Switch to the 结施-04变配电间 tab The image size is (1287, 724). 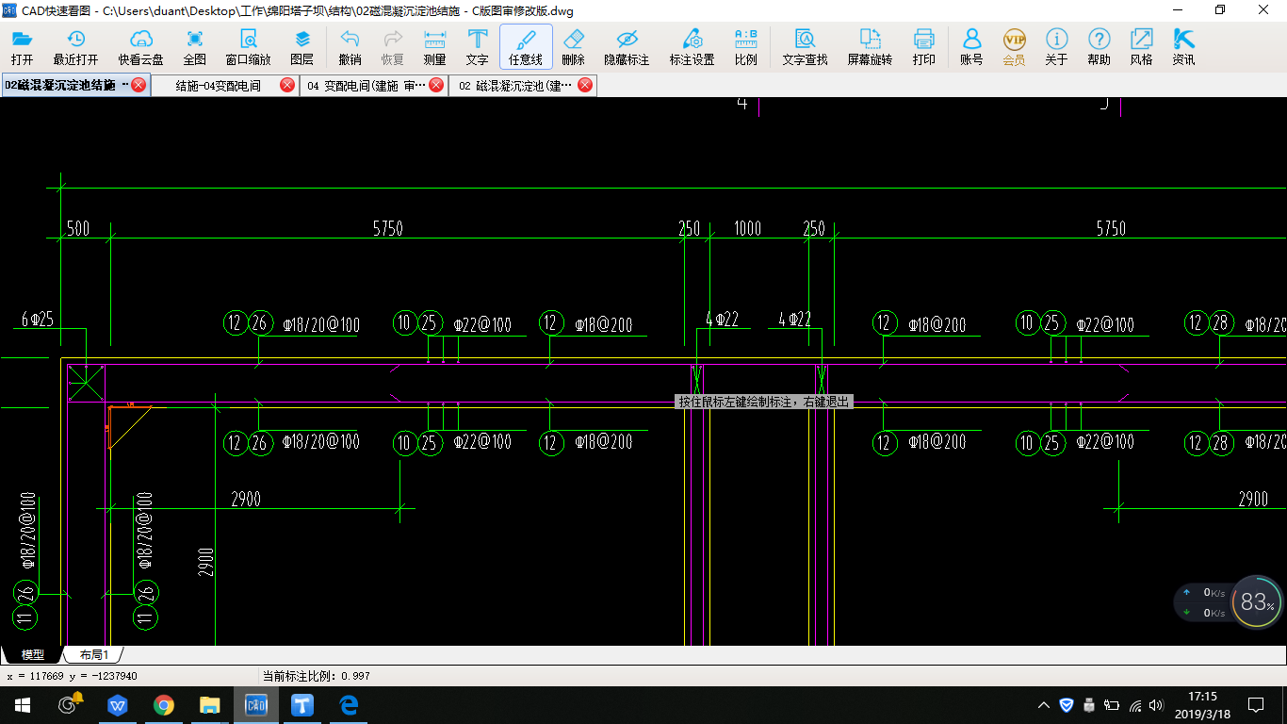[x=219, y=85]
